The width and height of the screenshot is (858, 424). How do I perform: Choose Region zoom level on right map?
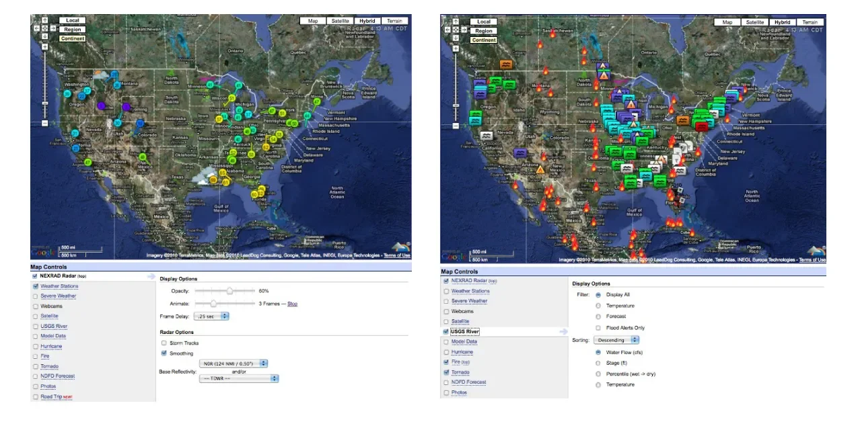click(x=483, y=31)
